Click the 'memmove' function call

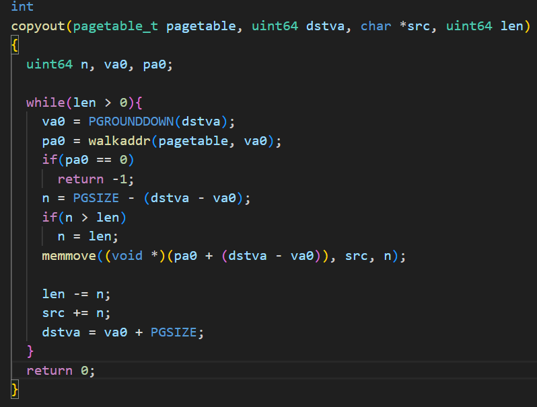tap(69, 256)
